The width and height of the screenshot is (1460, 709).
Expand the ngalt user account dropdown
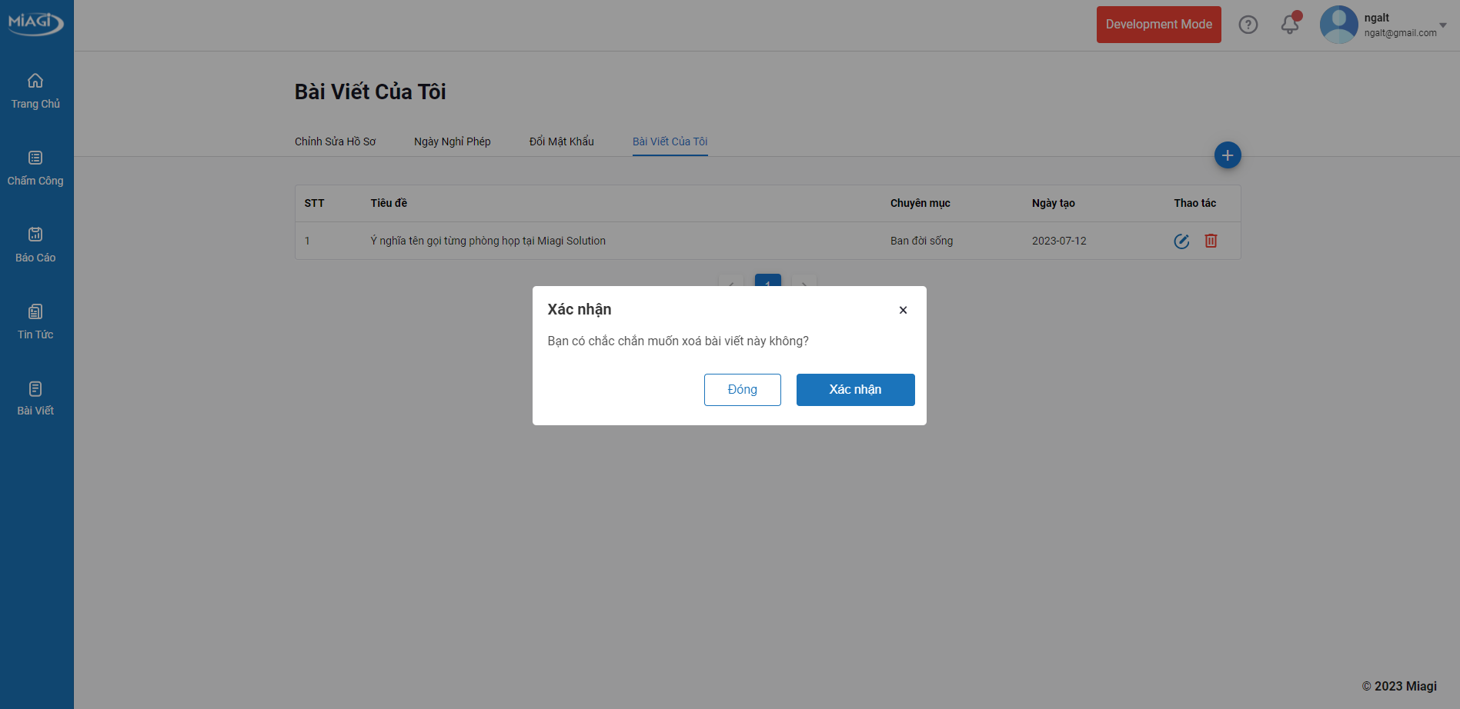click(1442, 25)
